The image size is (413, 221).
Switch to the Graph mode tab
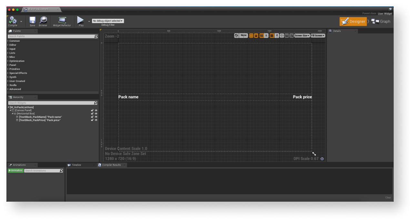pos(381,22)
